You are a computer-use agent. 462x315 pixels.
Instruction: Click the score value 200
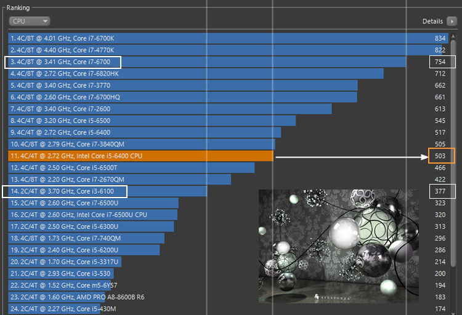coord(440,274)
